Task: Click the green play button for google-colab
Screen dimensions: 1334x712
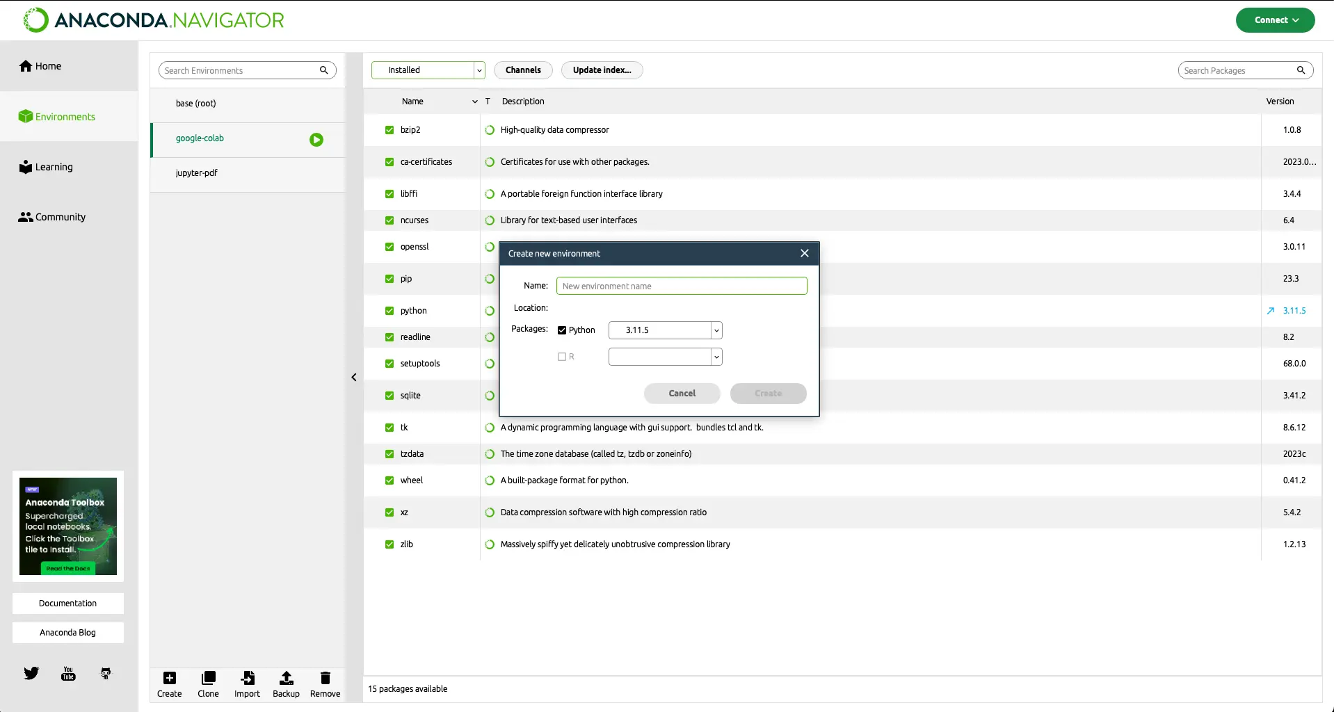Action: point(316,140)
